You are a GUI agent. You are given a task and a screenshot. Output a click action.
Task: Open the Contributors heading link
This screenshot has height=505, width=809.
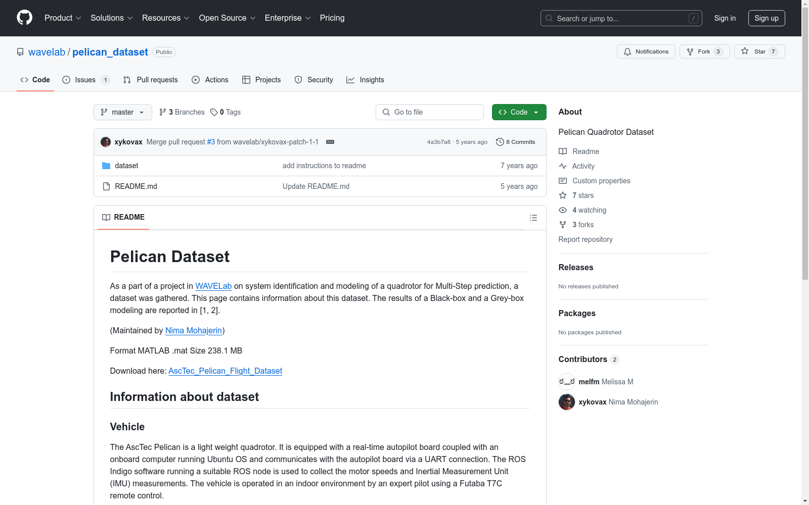pos(589,359)
